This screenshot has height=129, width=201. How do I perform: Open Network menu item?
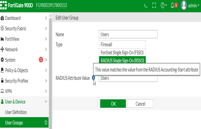click(x=24, y=50)
